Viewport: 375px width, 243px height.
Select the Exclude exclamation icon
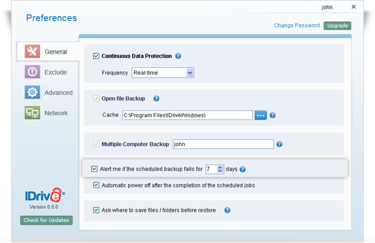point(32,72)
